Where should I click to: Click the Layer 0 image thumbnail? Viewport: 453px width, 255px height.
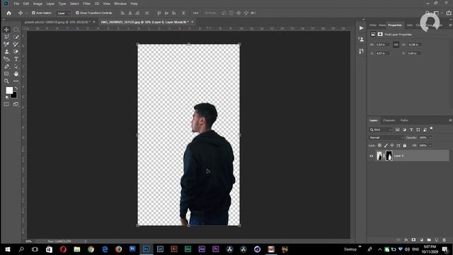379,156
